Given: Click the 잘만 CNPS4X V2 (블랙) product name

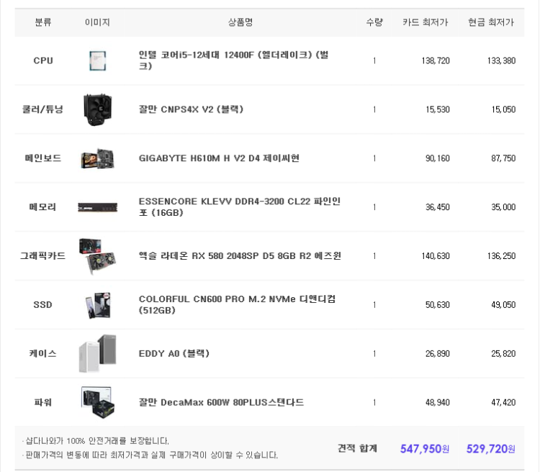Looking at the screenshot, I should tap(191, 109).
